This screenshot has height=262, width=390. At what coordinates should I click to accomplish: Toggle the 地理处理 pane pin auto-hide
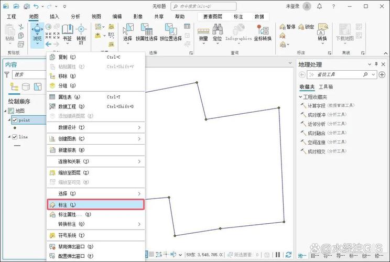(x=376, y=64)
